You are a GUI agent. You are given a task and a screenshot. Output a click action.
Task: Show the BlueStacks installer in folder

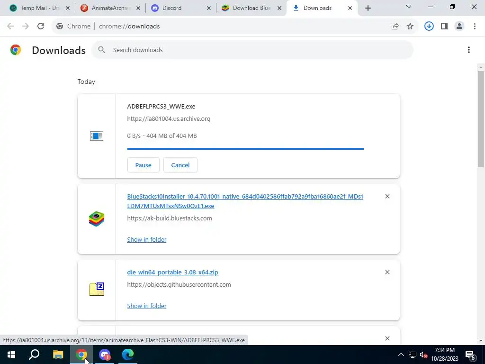(x=147, y=239)
